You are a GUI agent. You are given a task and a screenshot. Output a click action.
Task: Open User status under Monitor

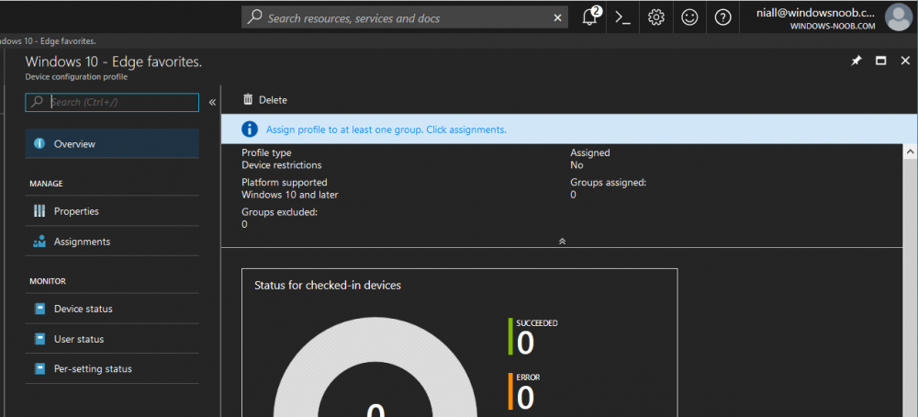pyautogui.click(x=112, y=339)
